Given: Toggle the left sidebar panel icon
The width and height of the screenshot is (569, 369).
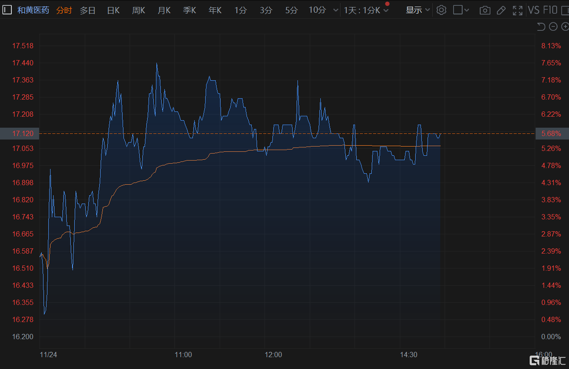Looking at the screenshot, I should (x=7, y=10).
